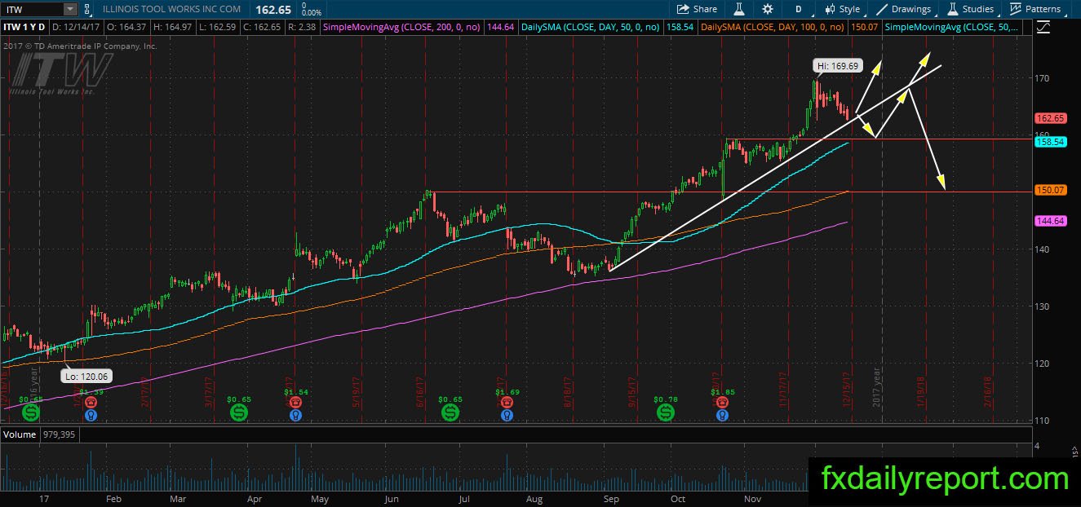Click the Lo: 120.06 price bubble
Image resolution: width=1081 pixels, height=507 pixels.
coord(85,377)
